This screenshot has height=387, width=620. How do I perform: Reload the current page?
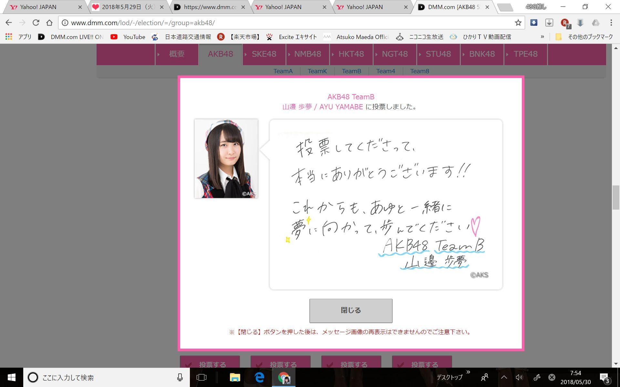click(x=36, y=23)
